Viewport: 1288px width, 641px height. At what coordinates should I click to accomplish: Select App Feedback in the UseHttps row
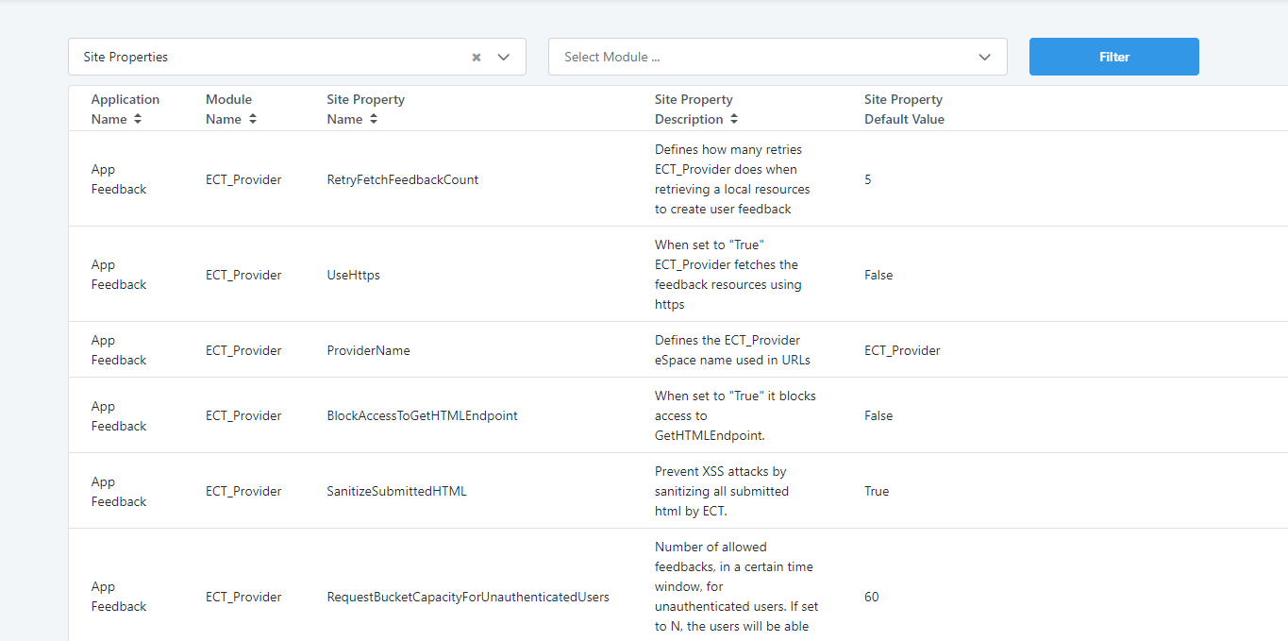pos(118,275)
